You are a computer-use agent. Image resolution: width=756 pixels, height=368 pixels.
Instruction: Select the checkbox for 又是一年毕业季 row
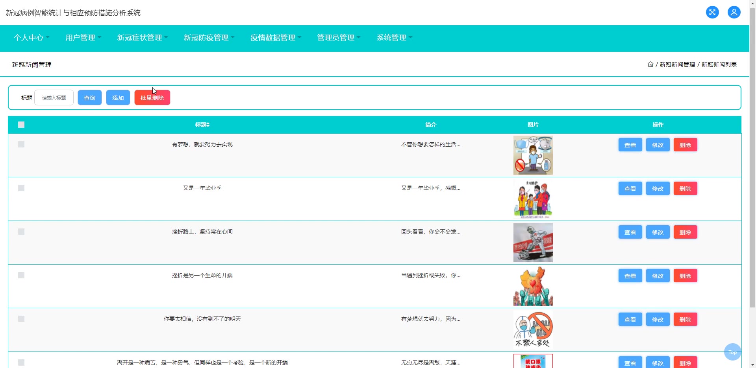[x=21, y=188]
